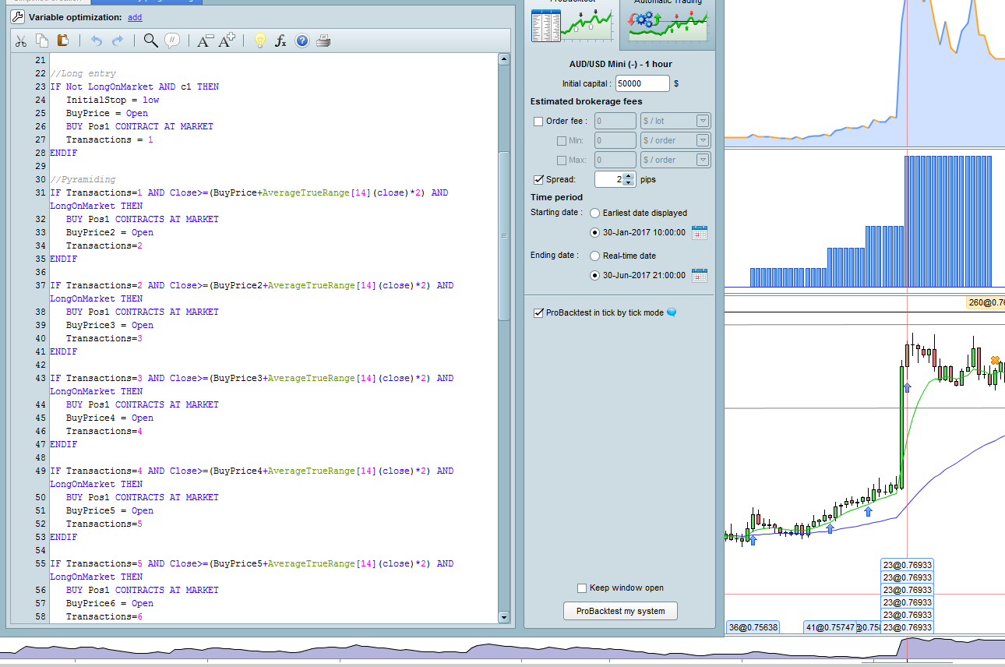Expand the Min fee $ / order dropdown
The width and height of the screenshot is (1005, 667).
click(x=702, y=140)
